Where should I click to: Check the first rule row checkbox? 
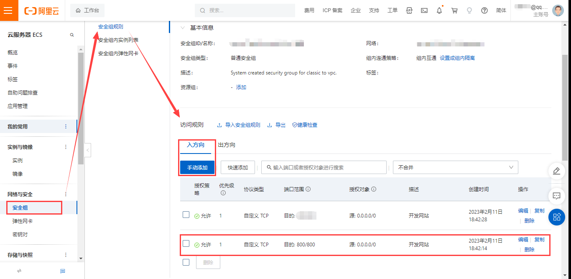coord(186,215)
